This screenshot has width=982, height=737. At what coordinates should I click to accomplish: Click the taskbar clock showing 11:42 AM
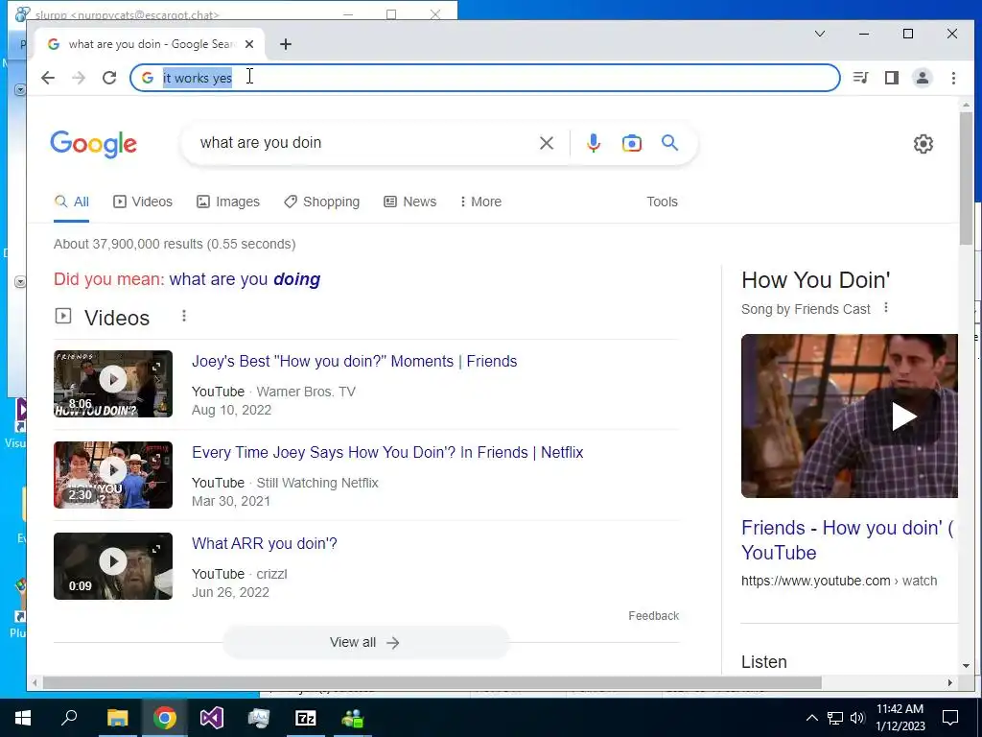pos(900,718)
